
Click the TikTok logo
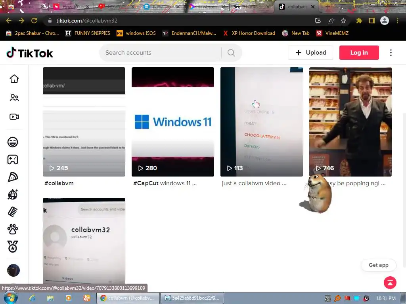coord(30,53)
